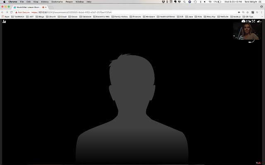The image size is (265, 165).
Task: Open the Edit menu
Action: point(29,2)
